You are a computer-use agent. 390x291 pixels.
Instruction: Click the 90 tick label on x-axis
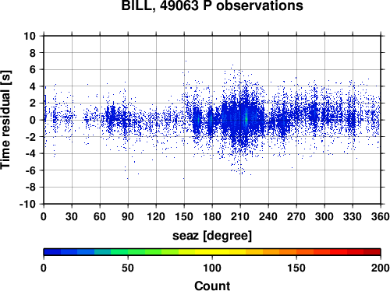128,216
